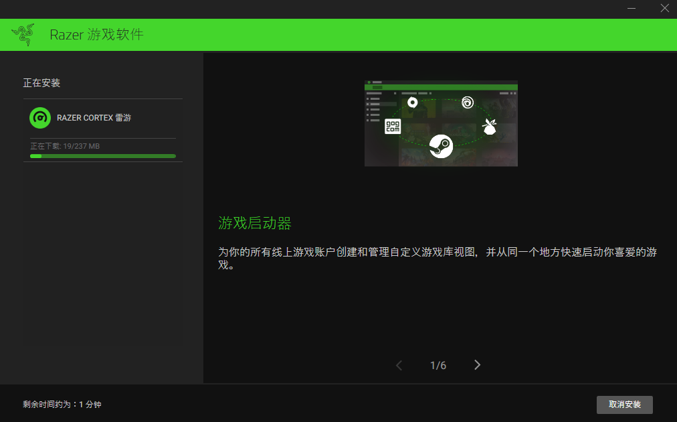This screenshot has width=677, height=422.
Task: Select the RAZER CORTEX 雷游 app icon
Action: (40, 118)
